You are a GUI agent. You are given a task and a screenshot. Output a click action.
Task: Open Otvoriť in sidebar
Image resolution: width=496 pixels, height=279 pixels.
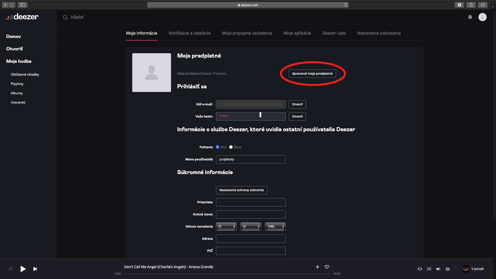pyautogui.click(x=14, y=49)
